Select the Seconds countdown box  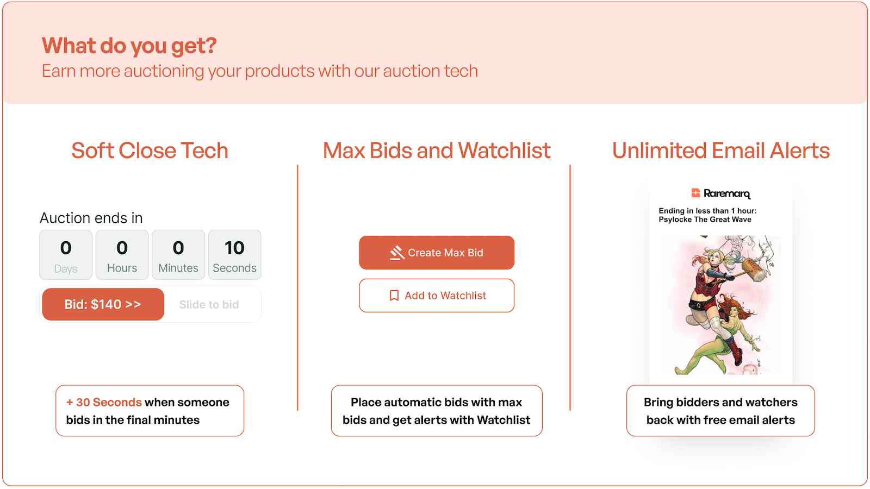click(x=235, y=255)
